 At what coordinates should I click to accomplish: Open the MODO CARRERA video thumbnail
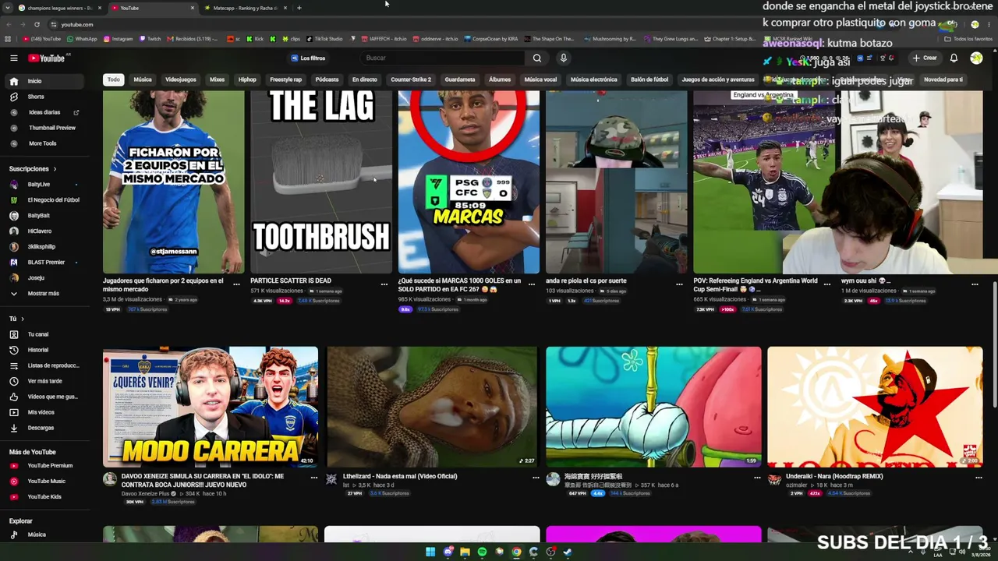(211, 407)
